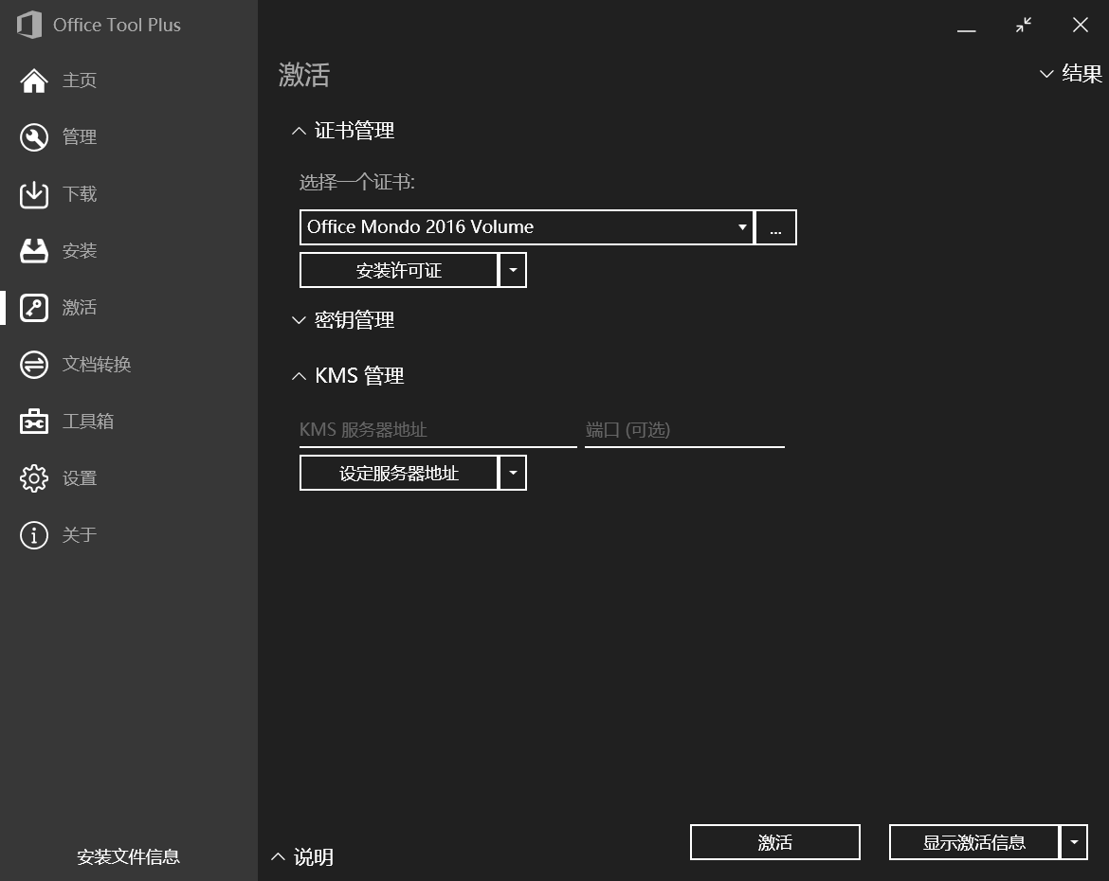Switch to 工具箱 menu label
Image resolution: width=1109 pixels, height=881 pixels.
click(88, 422)
